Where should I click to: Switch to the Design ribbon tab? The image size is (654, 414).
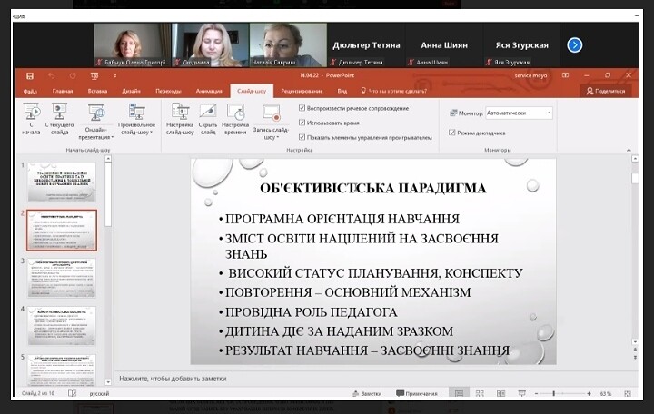point(131,91)
